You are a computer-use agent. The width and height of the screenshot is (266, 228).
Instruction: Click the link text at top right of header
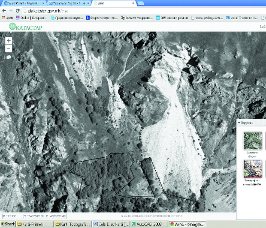pos(263,27)
